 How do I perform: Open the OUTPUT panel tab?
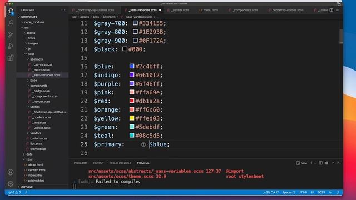[98, 163]
